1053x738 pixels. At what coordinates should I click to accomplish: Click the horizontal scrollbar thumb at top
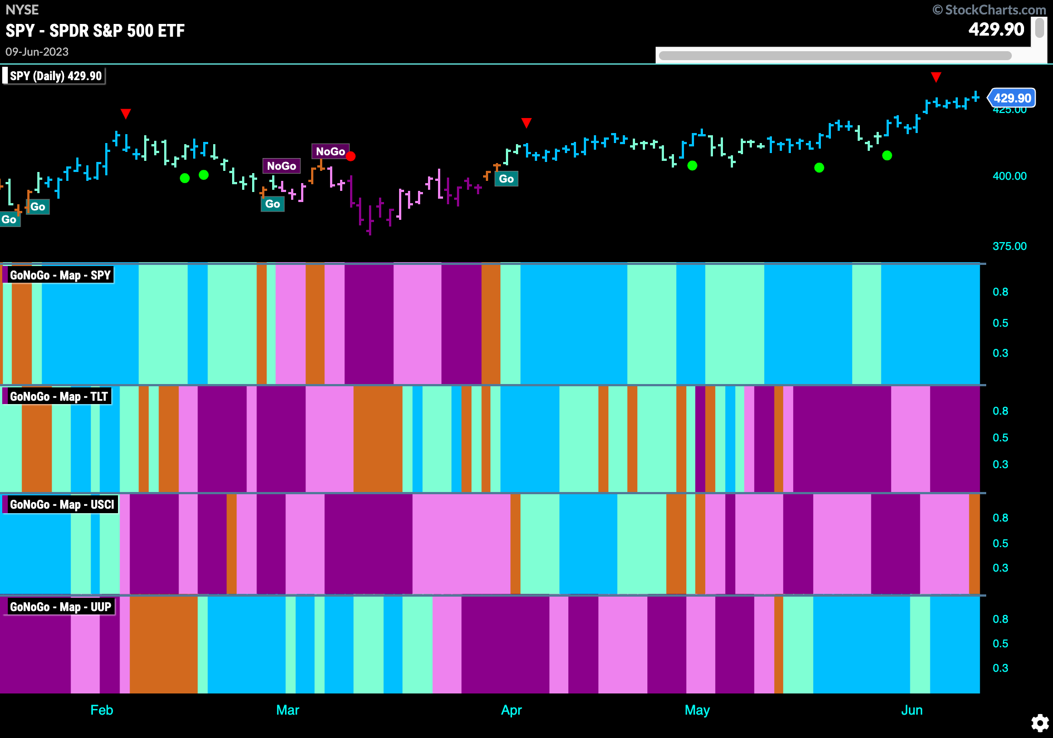pos(835,56)
